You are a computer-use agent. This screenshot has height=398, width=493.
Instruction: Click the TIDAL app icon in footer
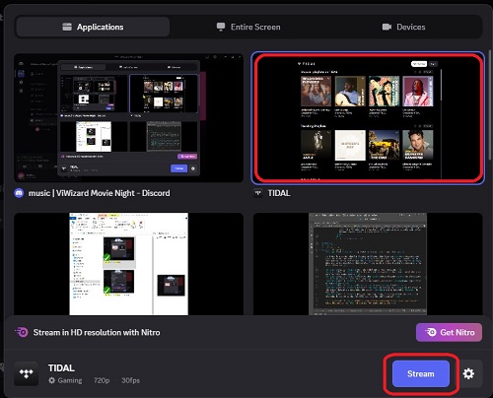pyautogui.click(x=27, y=373)
